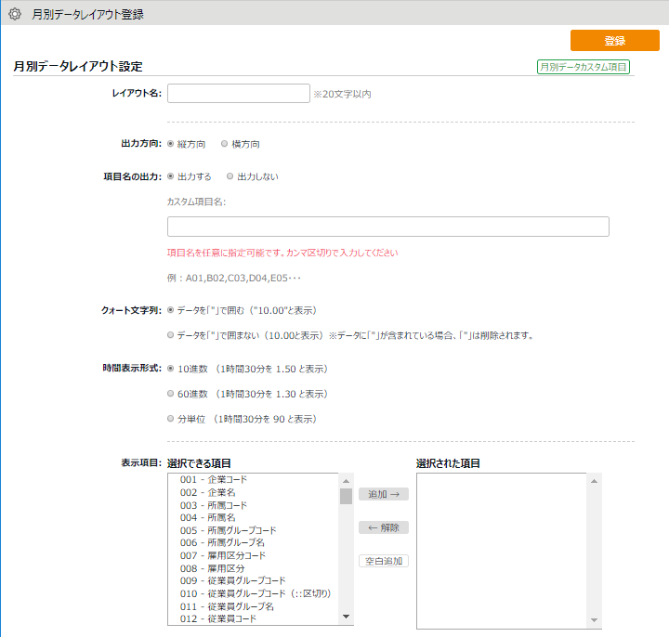Click down arrow of 選択された項目 scrollbar
Viewport: 669px width, 637px height.
click(x=594, y=620)
